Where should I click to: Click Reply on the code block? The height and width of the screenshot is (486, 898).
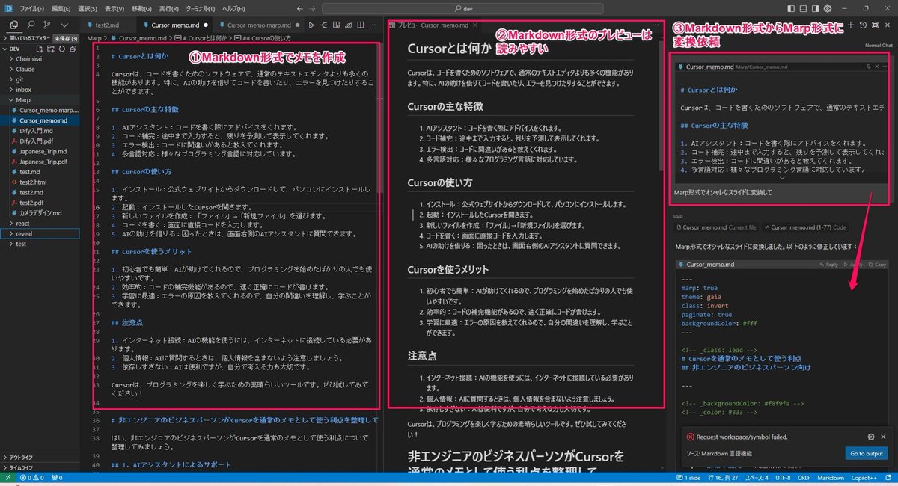[x=828, y=264]
